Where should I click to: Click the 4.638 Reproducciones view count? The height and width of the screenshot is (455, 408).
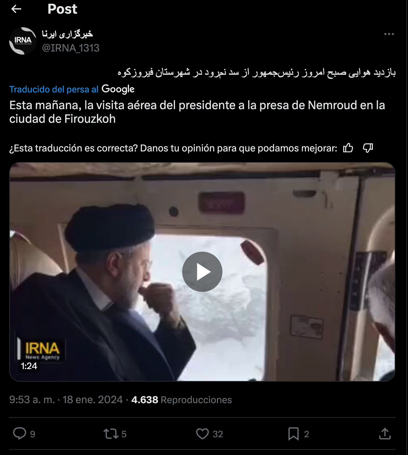[x=181, y=400]
